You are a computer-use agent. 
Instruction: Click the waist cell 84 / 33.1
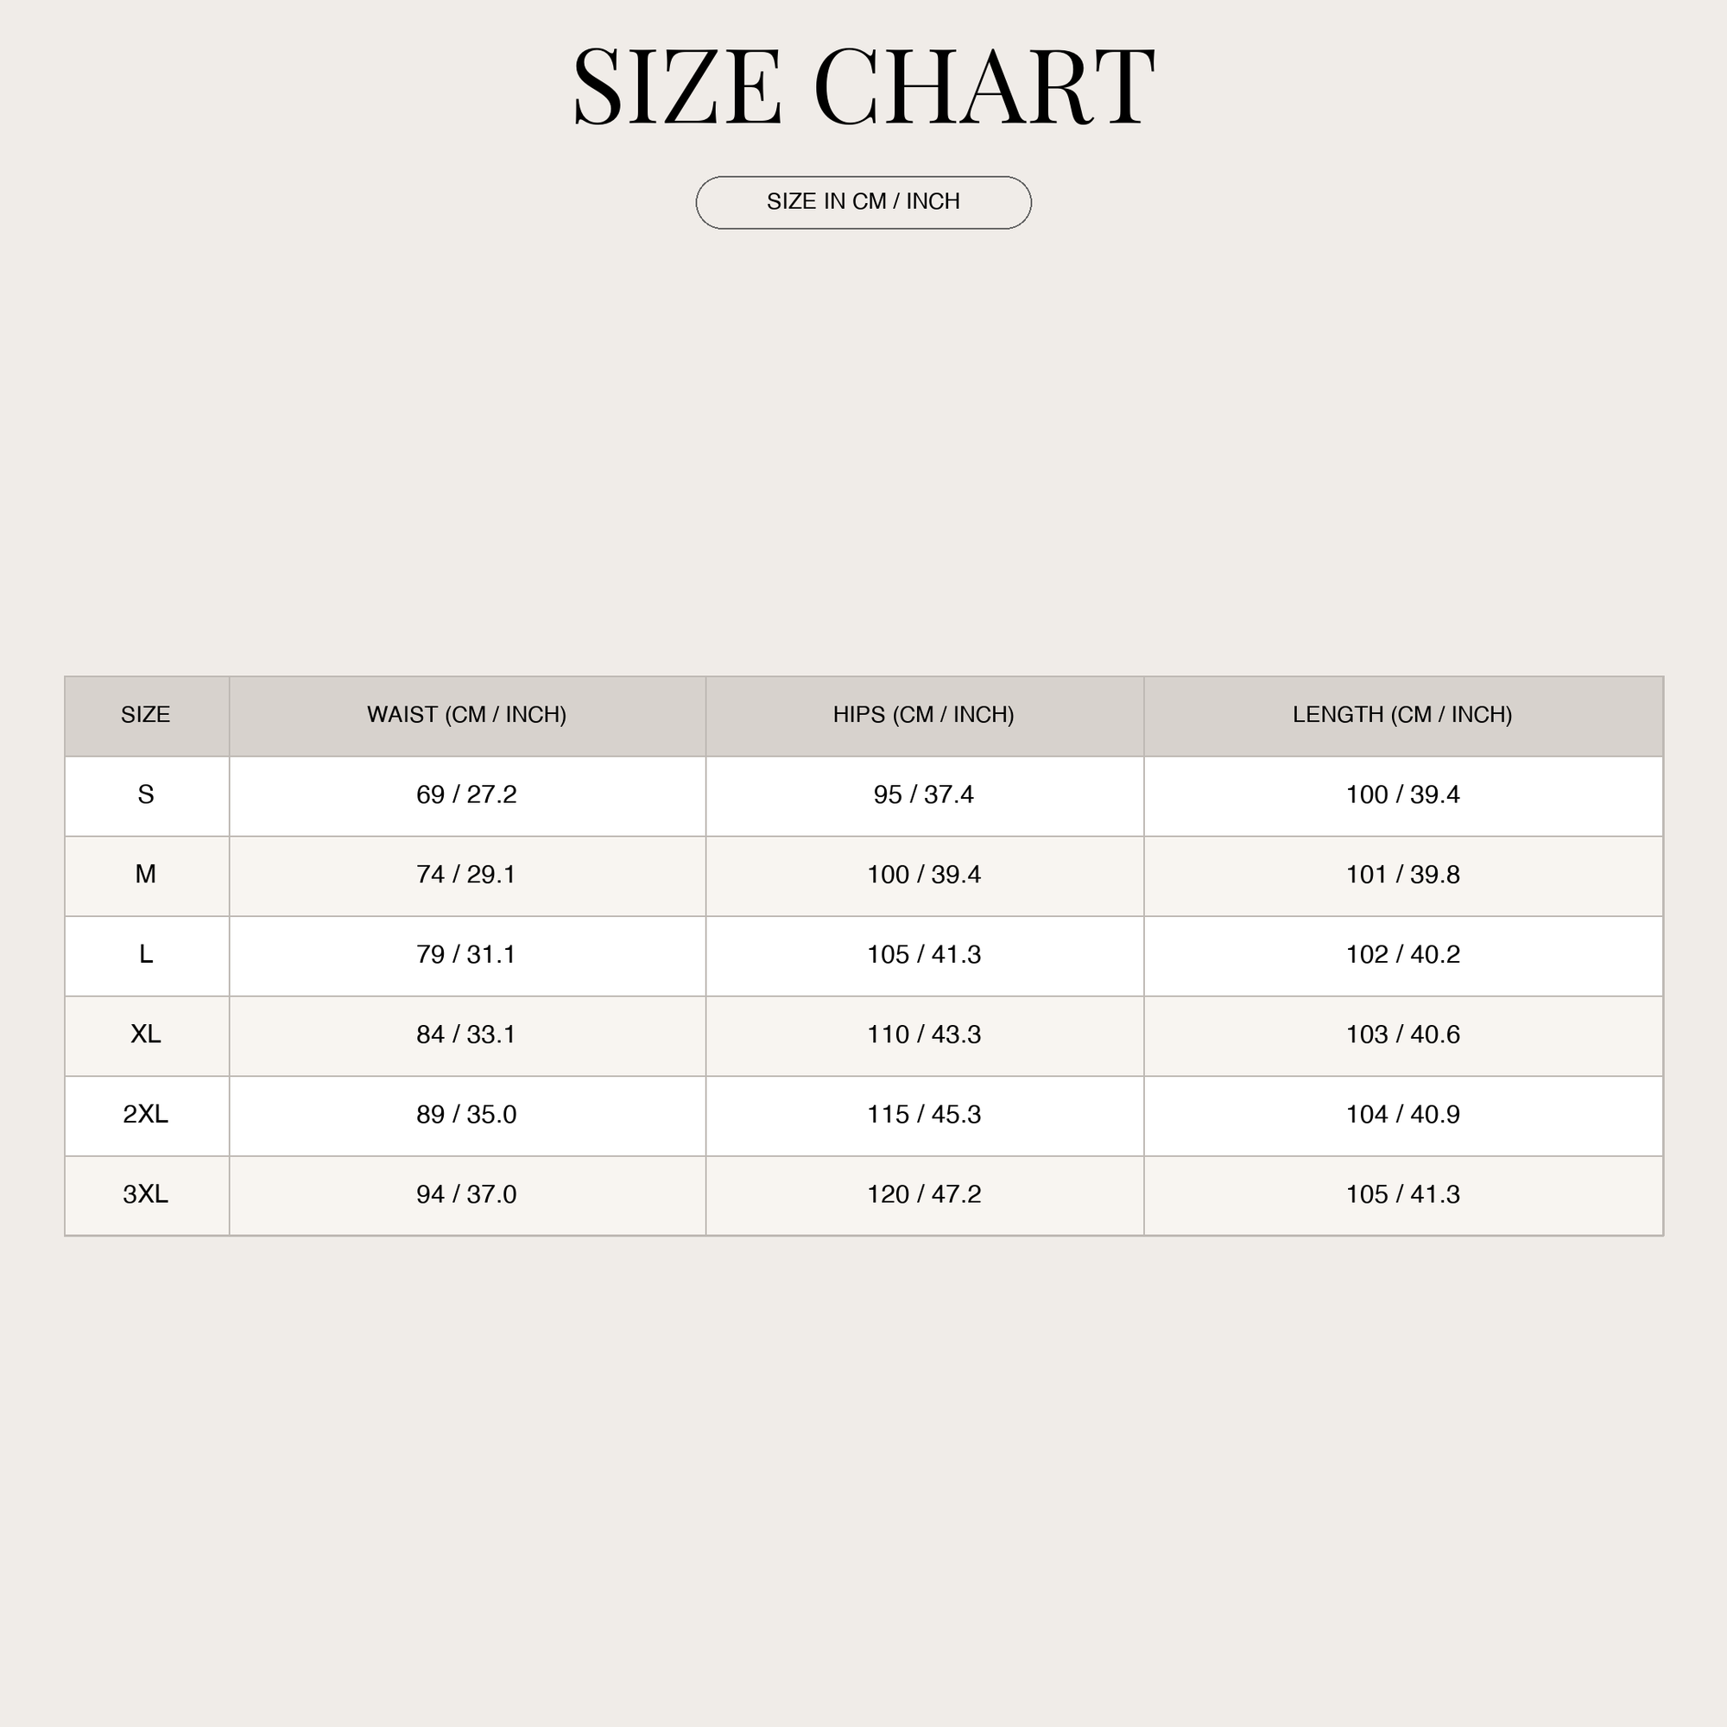(466, 1035)
